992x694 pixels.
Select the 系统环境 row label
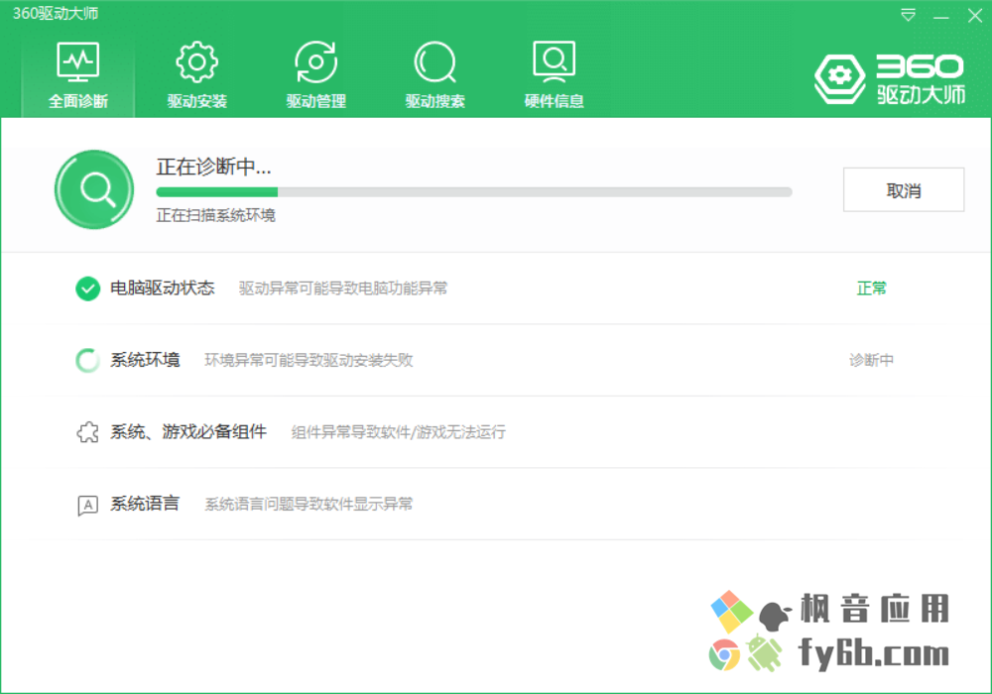coord(145,360)
